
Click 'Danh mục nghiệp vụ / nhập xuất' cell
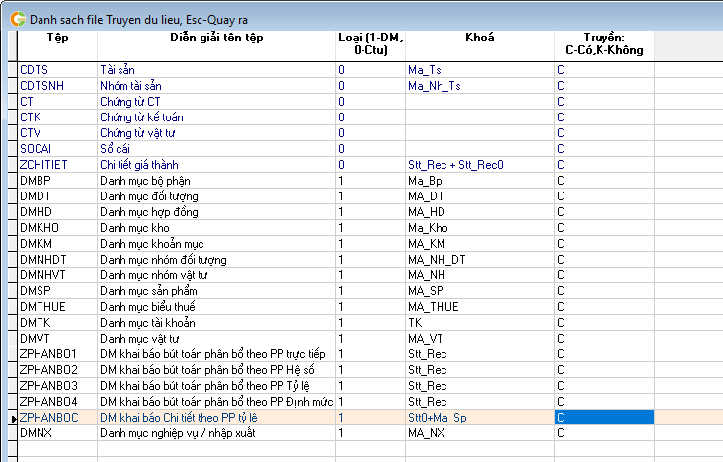tap(216, 433)
